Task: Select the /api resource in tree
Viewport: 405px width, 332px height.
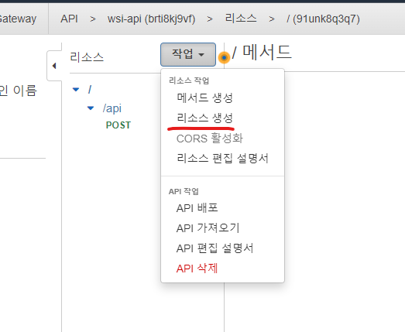Action: tap(112, 108)
